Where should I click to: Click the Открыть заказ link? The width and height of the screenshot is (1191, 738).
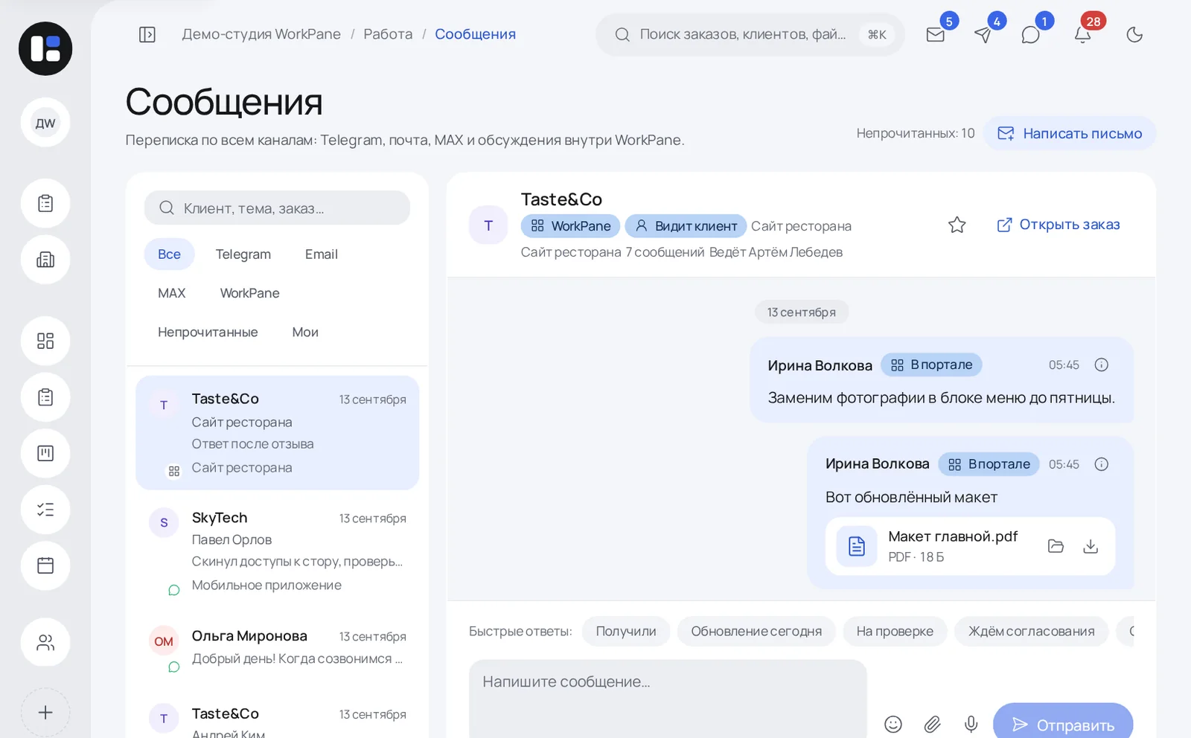1058,225
